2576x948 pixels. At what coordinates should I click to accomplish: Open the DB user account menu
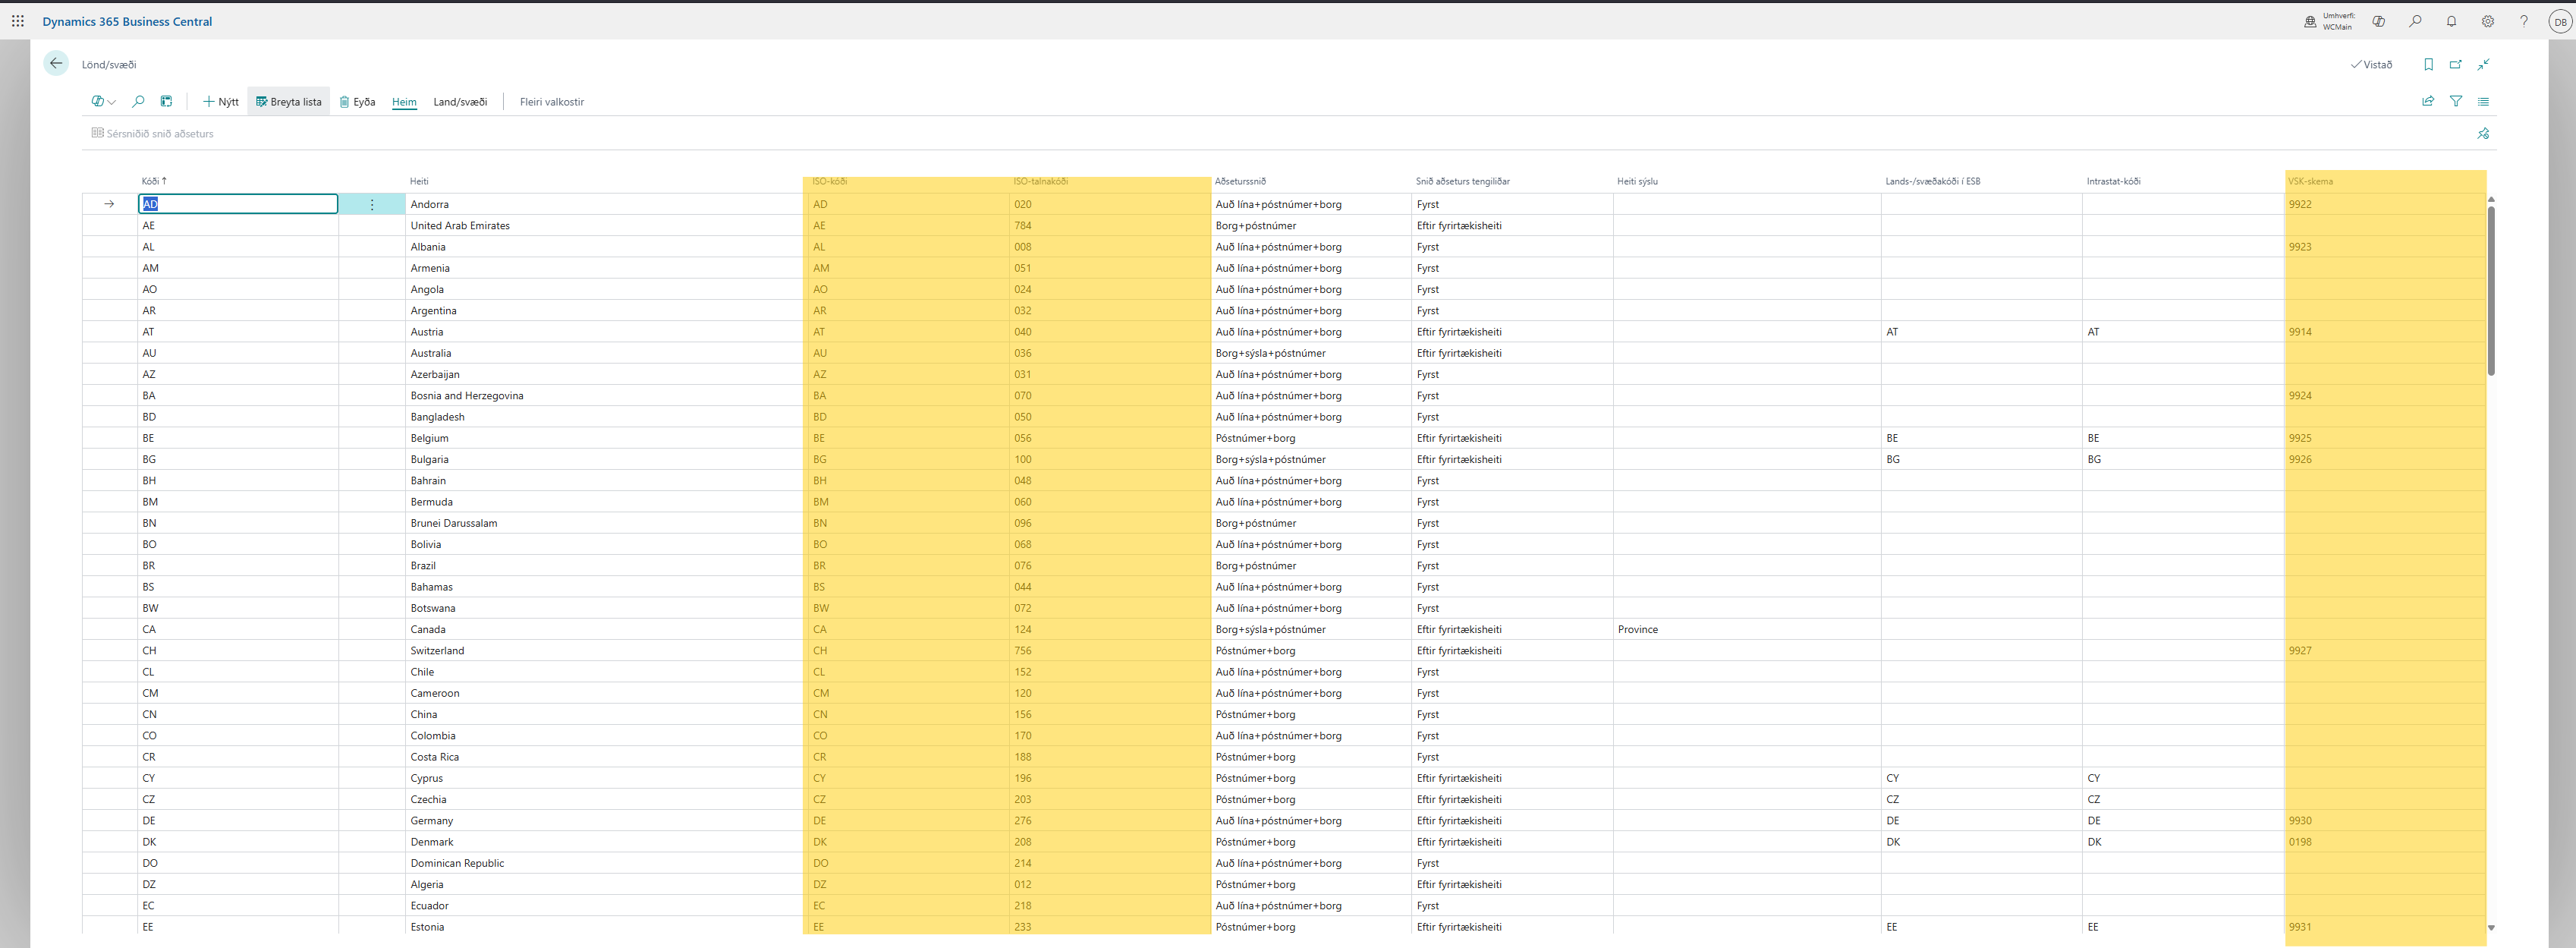pyautogui.click(x=2560, y=21)
